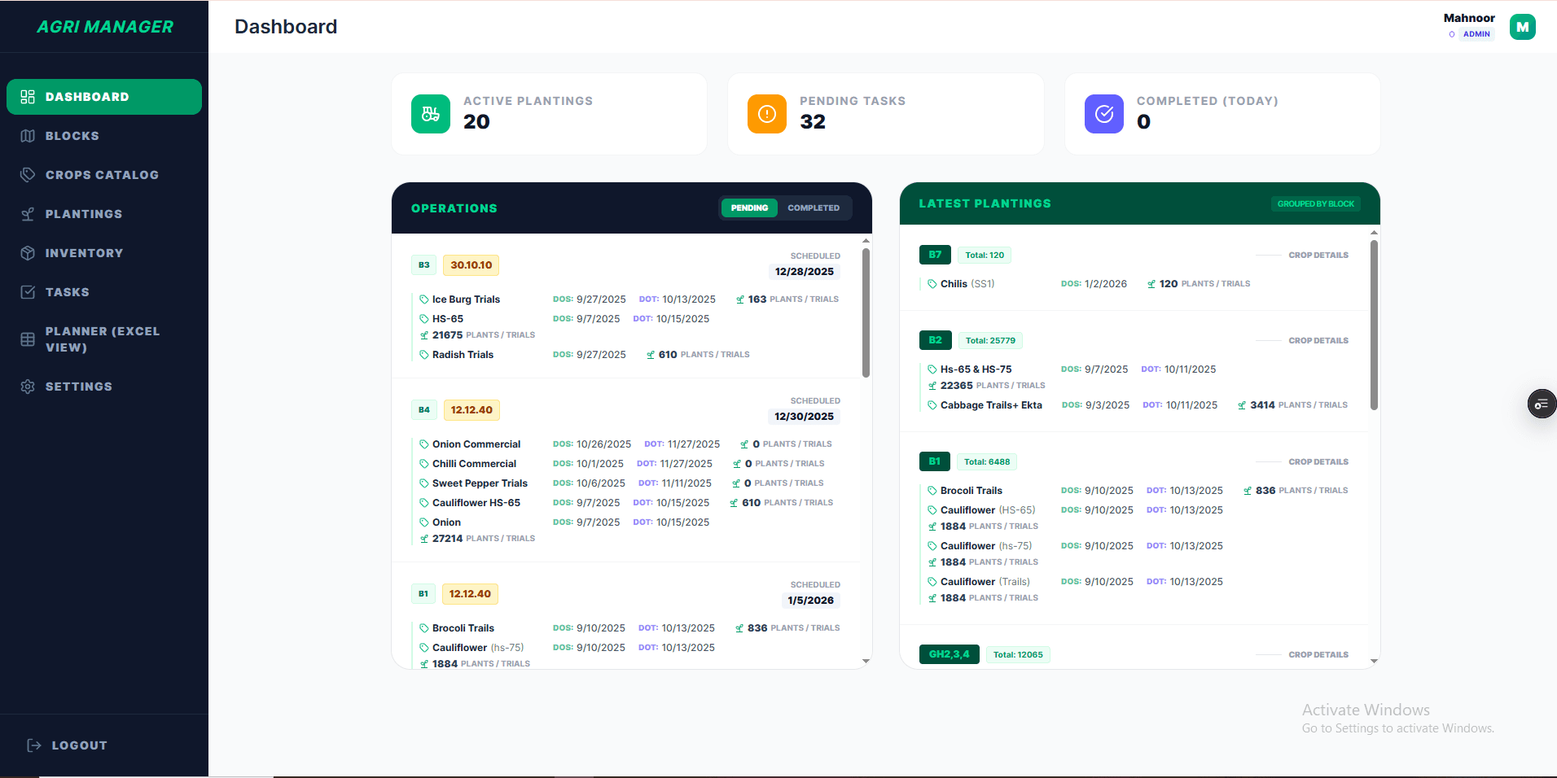Open Settings via the gear icon
The width and height of the screenshot is (1557, 778).
coord(28,386)
